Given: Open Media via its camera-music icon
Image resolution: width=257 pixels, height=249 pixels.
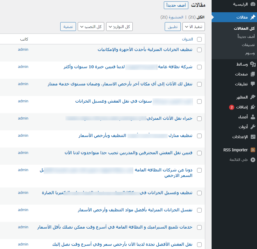Looking at the screenshot, I should [253, 64].
